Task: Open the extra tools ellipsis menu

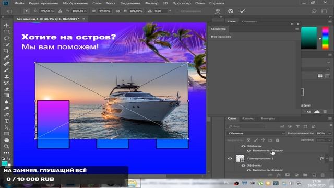Action: click(6, 153)
